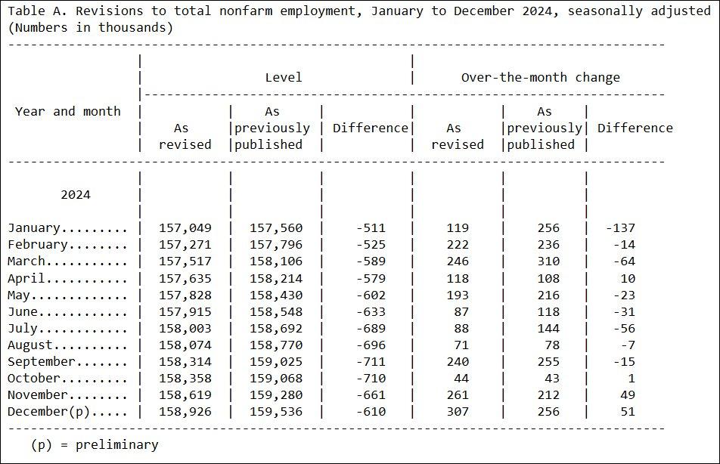The height and width of the screenshot is (464, 720).
Task: Select the first "As revised" column header
Action: click(184, 136)
